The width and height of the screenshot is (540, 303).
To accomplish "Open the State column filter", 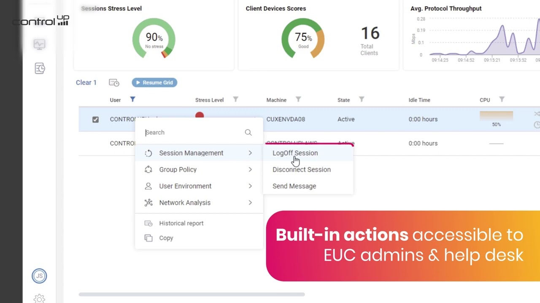I will click(361, 99).
